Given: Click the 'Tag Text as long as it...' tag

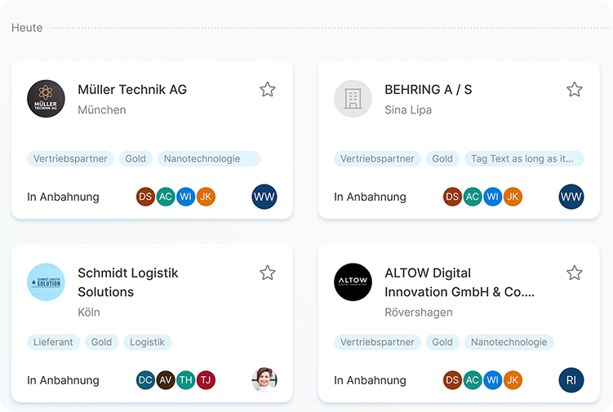Looking at the screenshot, I should pos(524,159).
